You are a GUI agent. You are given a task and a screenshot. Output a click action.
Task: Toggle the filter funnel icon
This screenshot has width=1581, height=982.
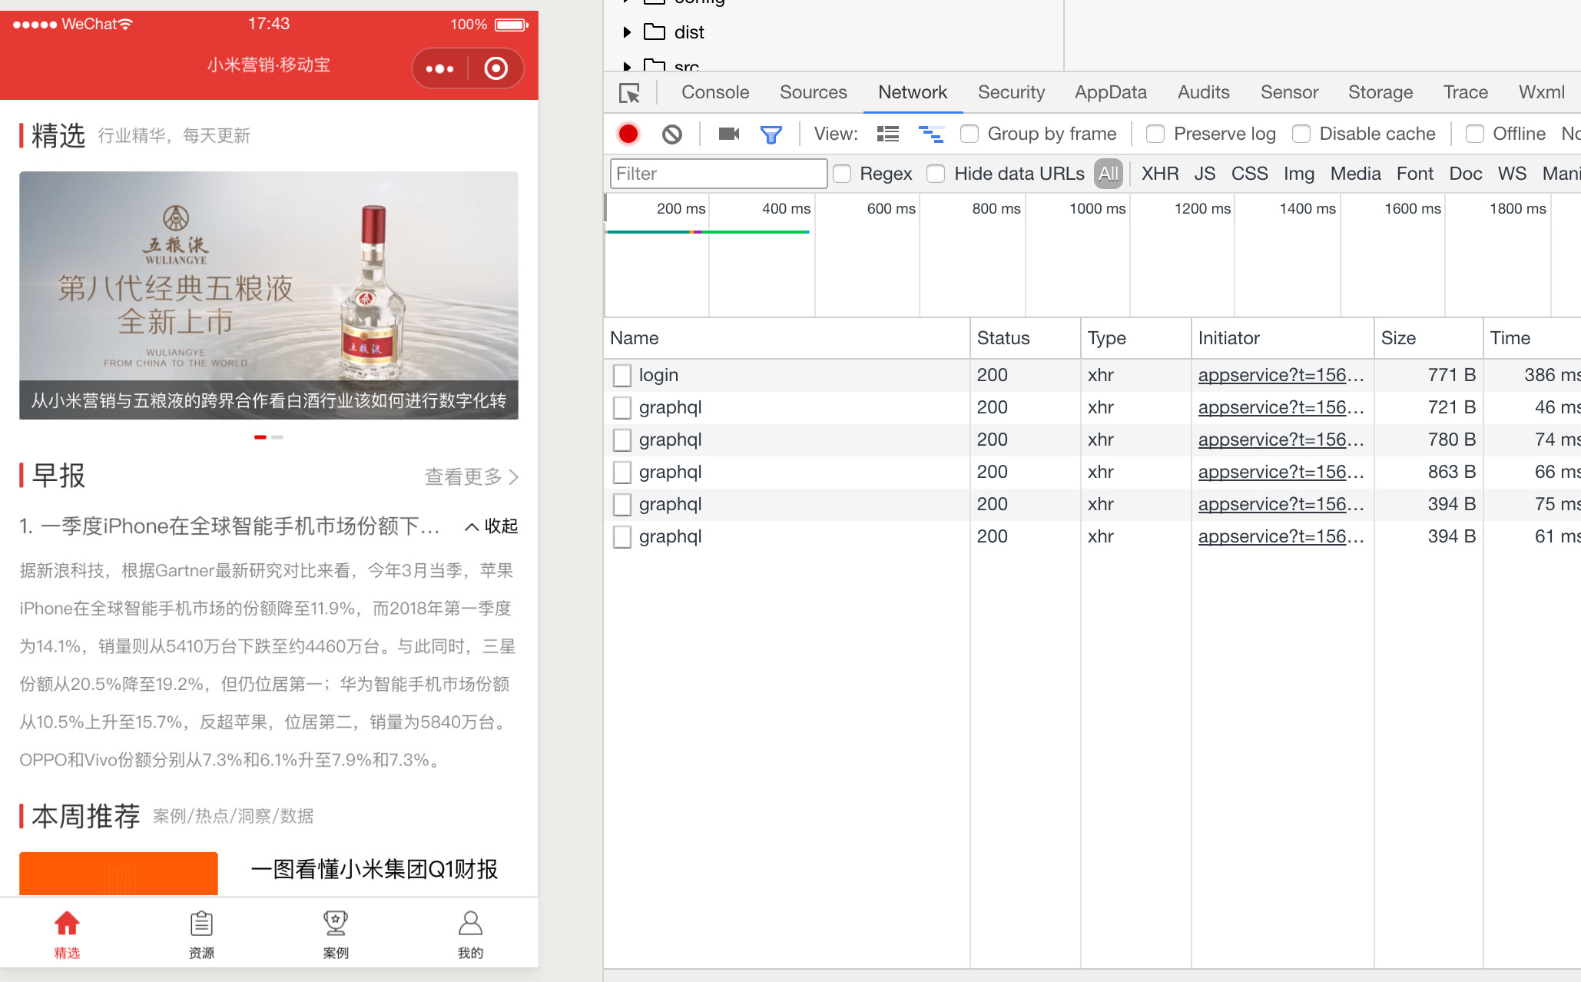coord(771,134)
